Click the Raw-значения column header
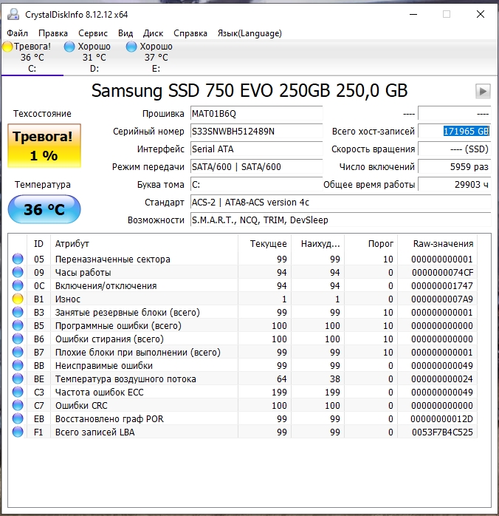Screen dimensions: 499x516 click(x=438, y=243)
